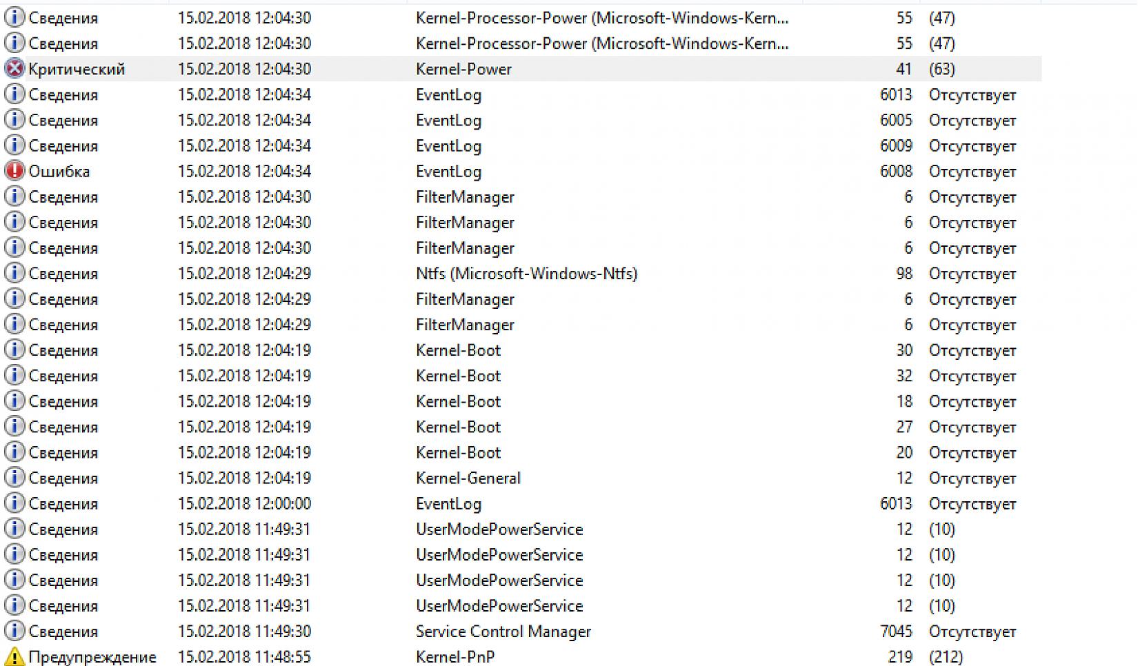The width and height of the screenshot is (1138, 666).
Task: Select the Kernel-Boot row with event ID 27
Action: [x=458, y=427]
